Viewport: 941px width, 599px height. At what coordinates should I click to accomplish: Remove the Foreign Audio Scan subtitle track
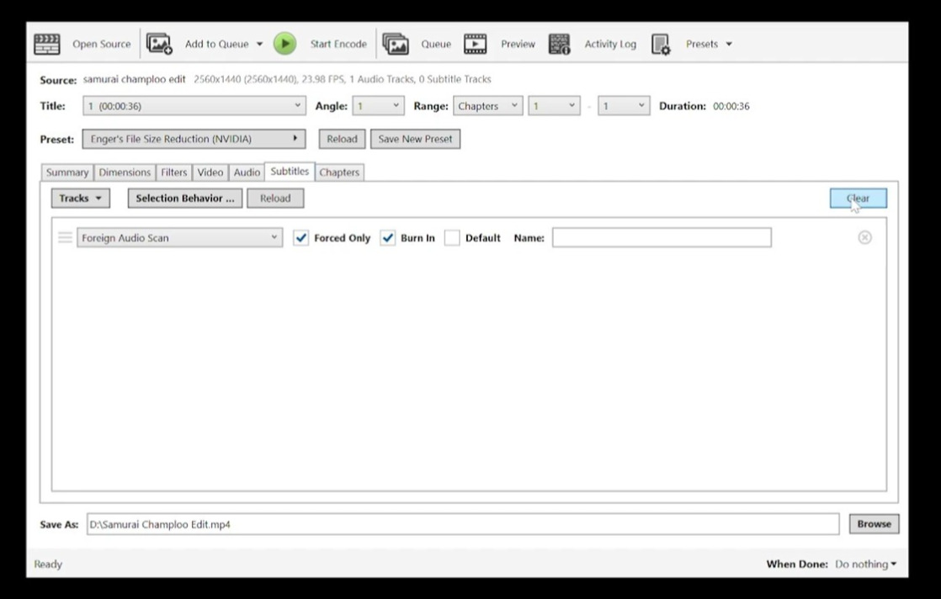(864, 237)
